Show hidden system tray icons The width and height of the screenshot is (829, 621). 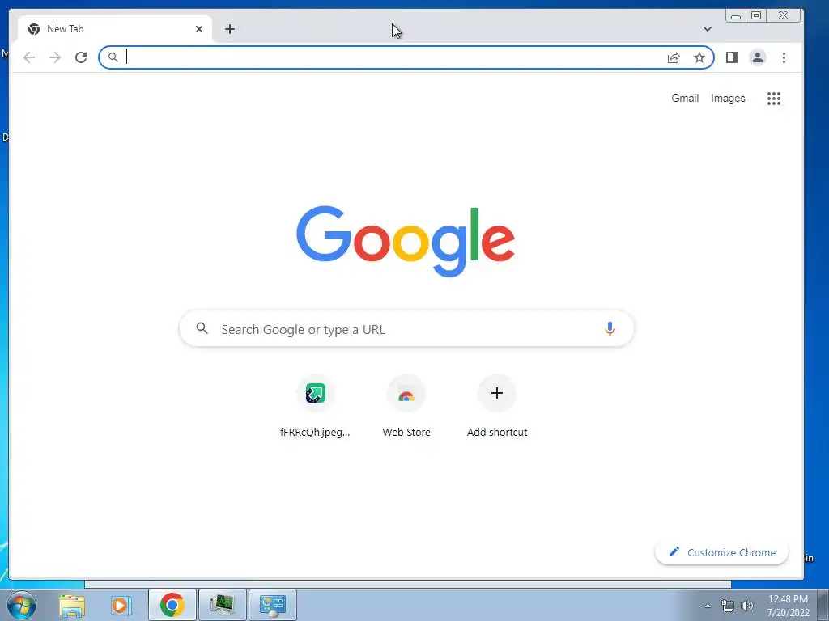(x=708, y=606)
